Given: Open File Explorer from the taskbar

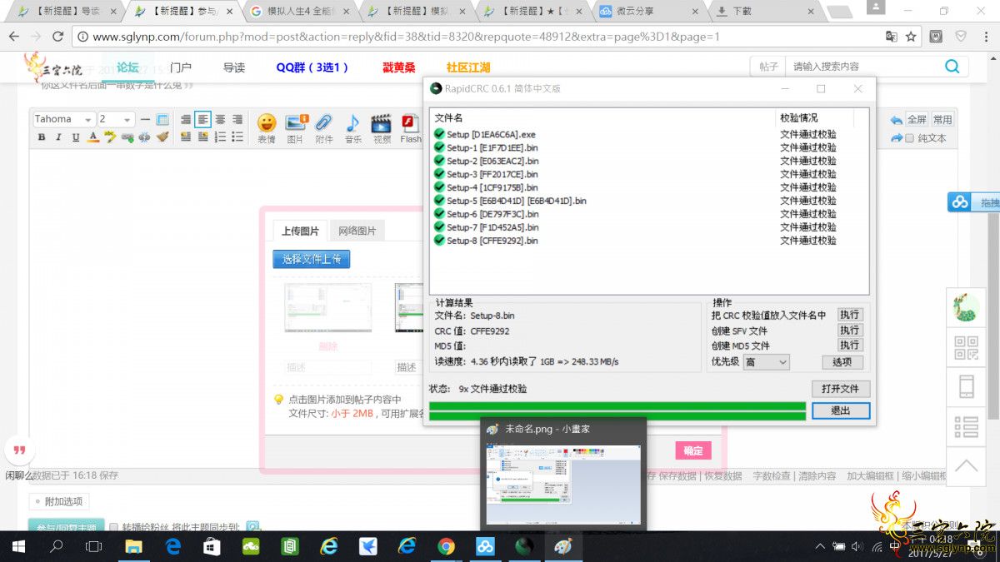Looking at the screenshot, I should (x=133, y=546).
